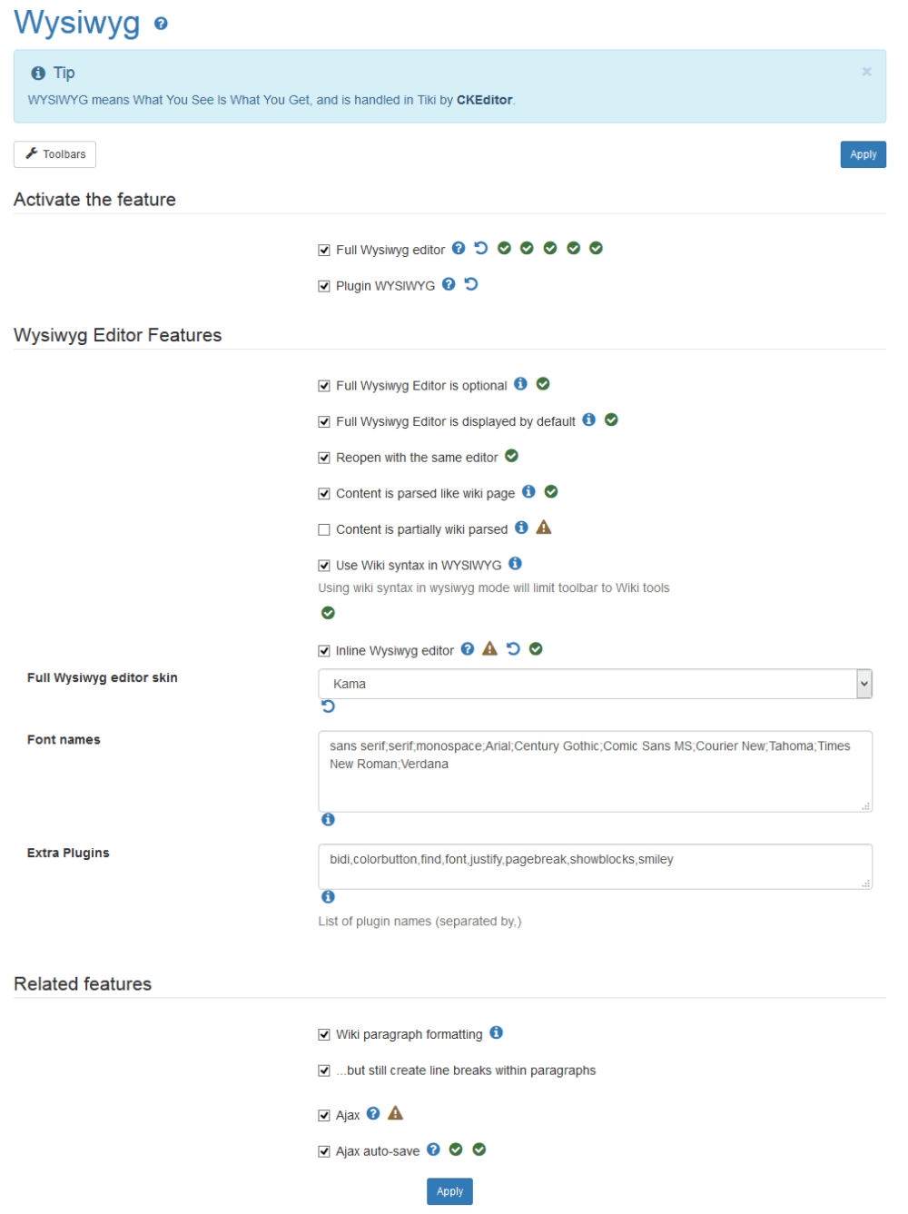908x1214 pixels.
Task: Click info icon below Font names textarea
Action: (328, 819)
